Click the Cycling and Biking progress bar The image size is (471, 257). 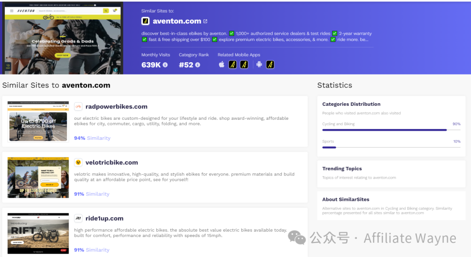pyautogui.click(x=391, y=130)
